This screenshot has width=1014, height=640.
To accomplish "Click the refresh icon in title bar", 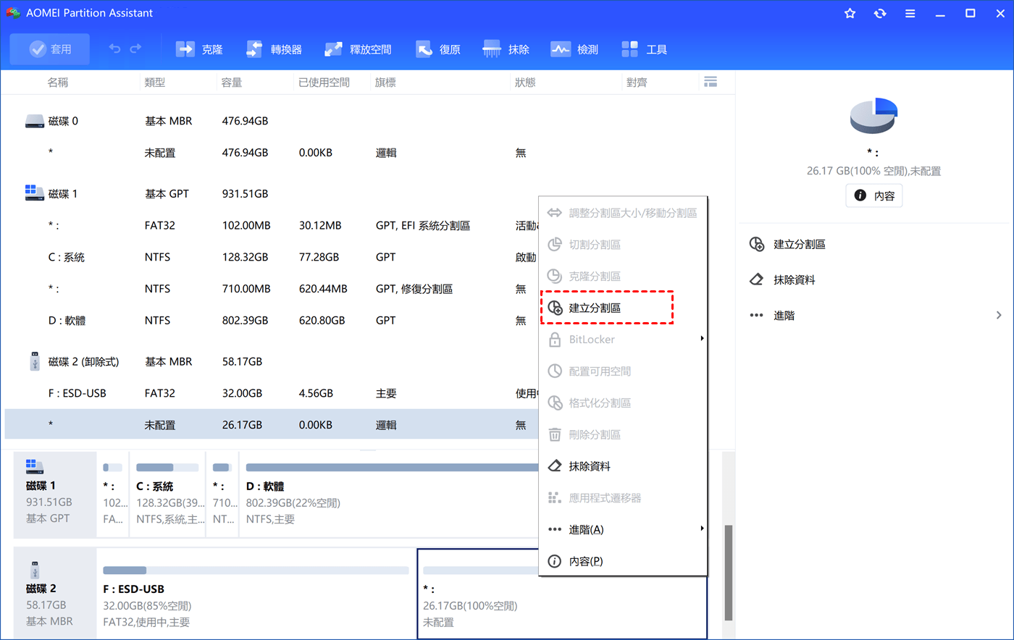I will (880, 13).
